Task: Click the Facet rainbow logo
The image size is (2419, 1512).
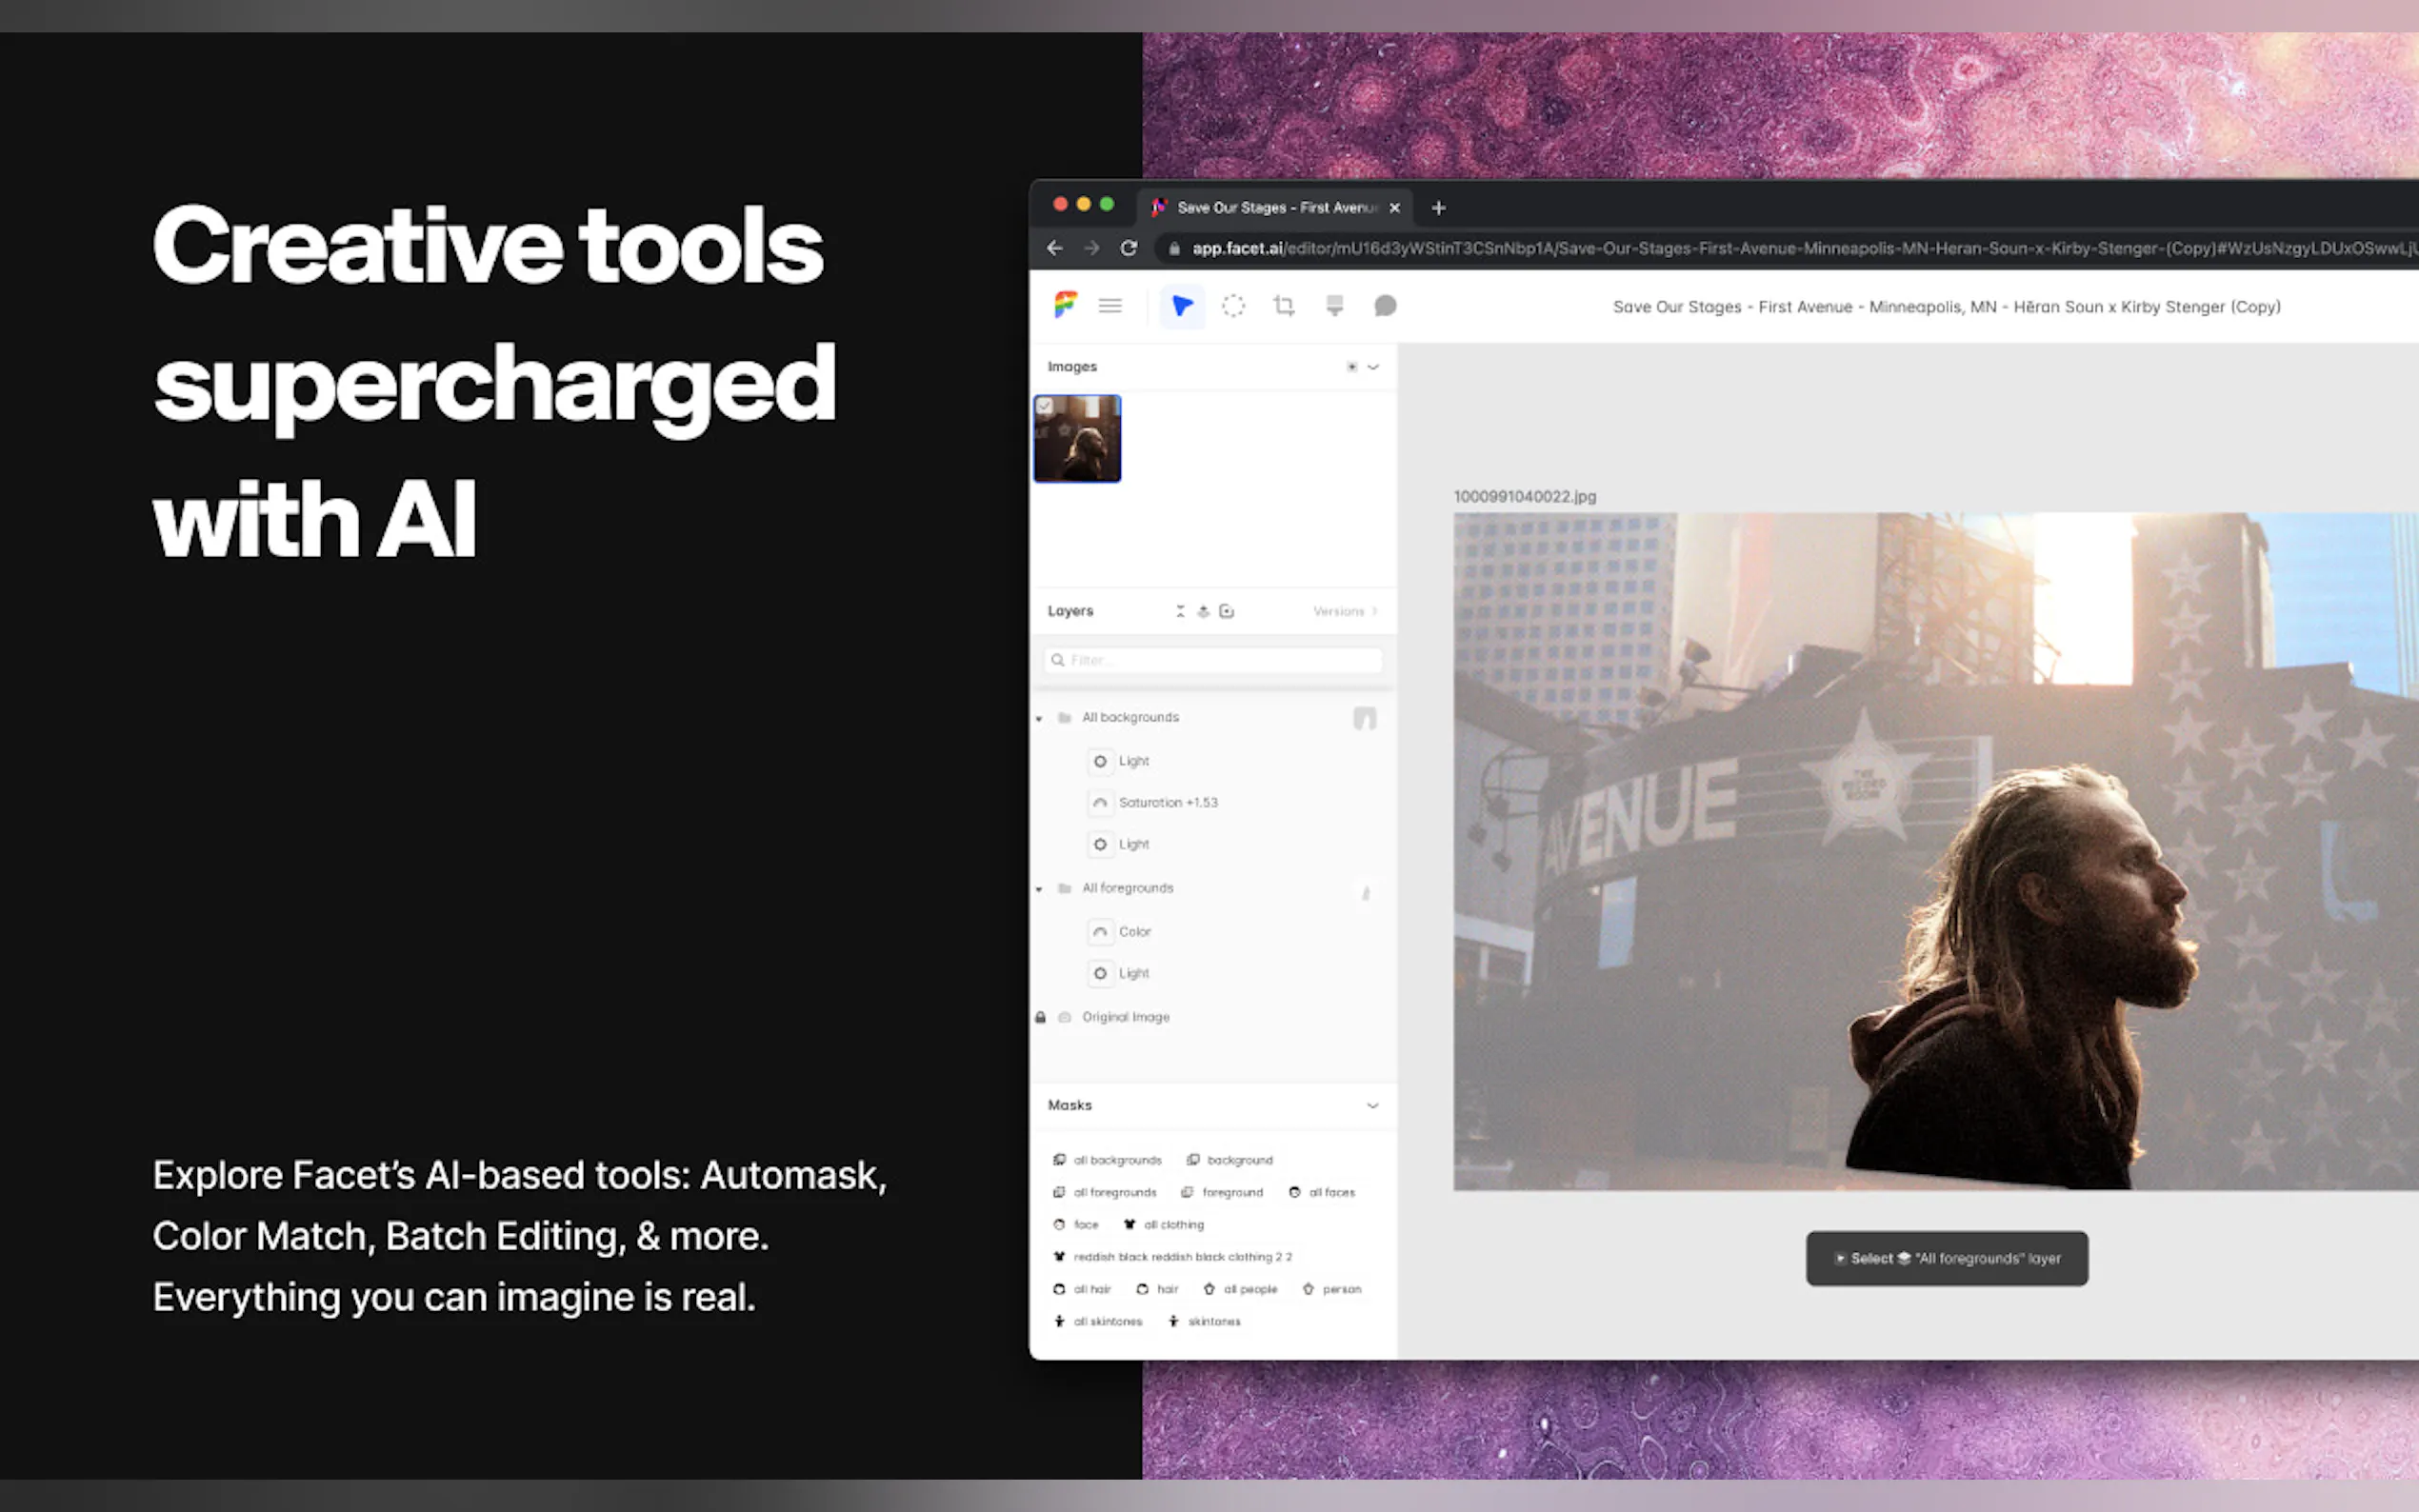Action: (1065, 305)
